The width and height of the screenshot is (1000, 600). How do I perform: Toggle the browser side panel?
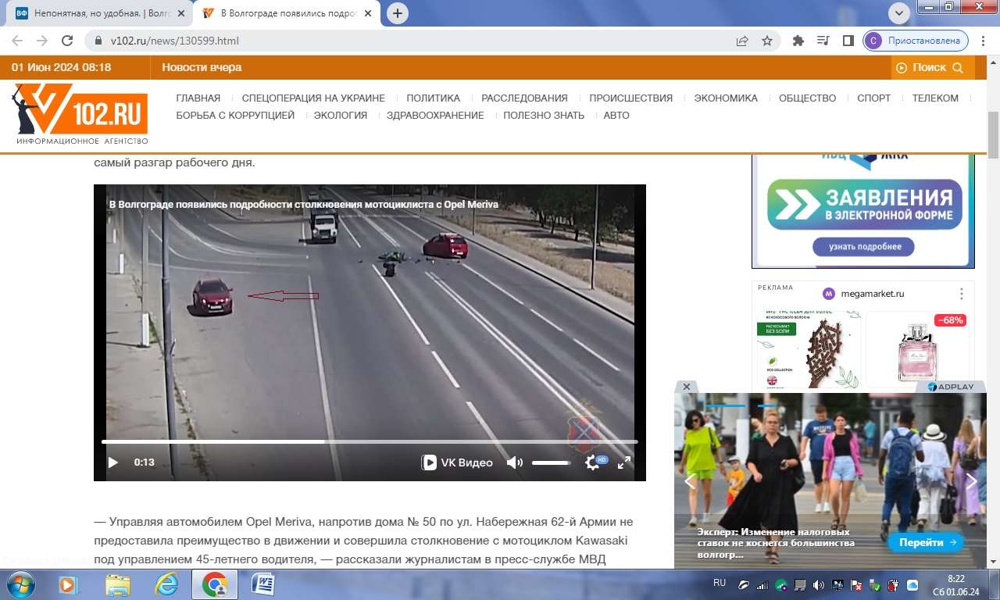pos(848,41)
